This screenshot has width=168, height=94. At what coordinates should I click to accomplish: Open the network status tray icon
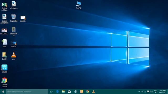click(145, 92)
